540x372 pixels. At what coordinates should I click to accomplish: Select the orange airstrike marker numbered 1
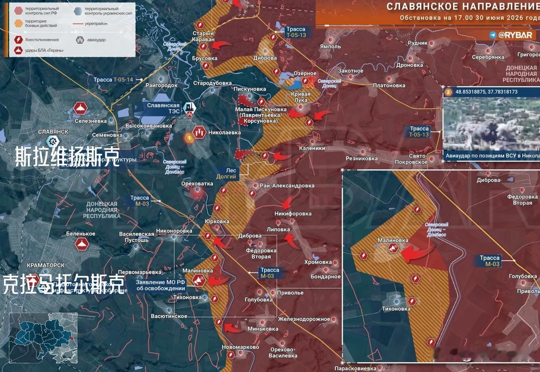(189, 136)
